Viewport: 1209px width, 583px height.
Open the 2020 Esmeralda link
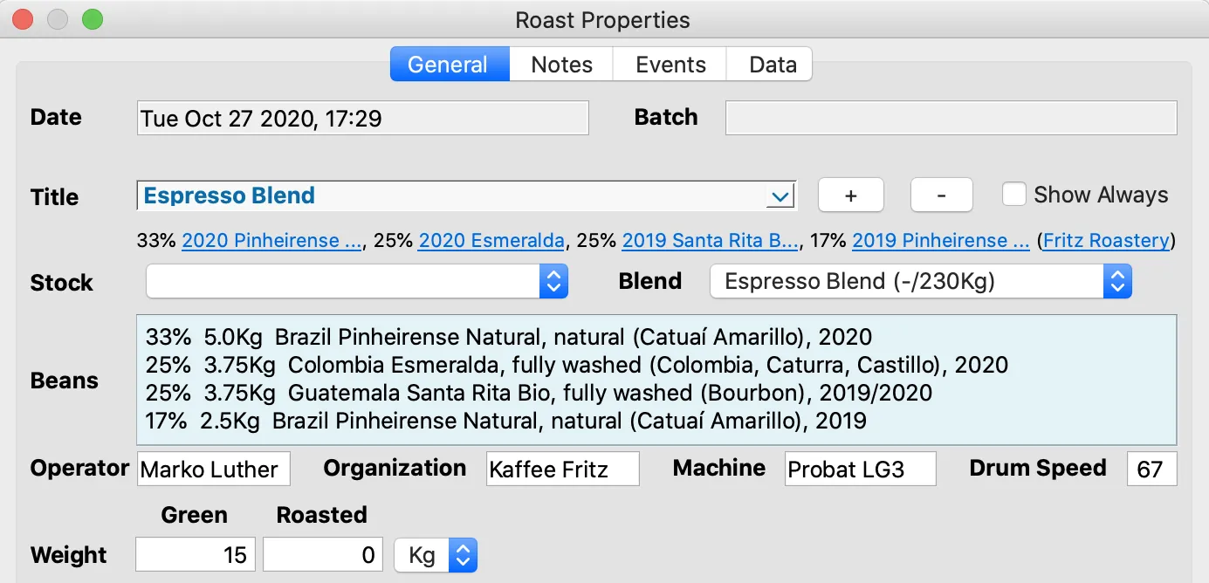tap(491, 241)
